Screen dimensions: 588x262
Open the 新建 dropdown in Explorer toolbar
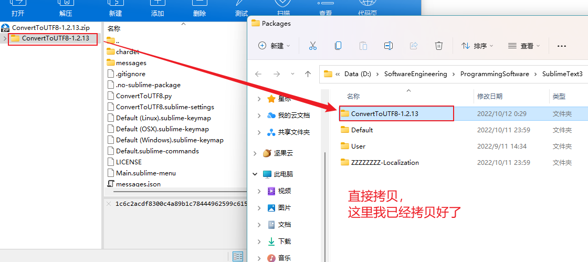pos(275,46)
